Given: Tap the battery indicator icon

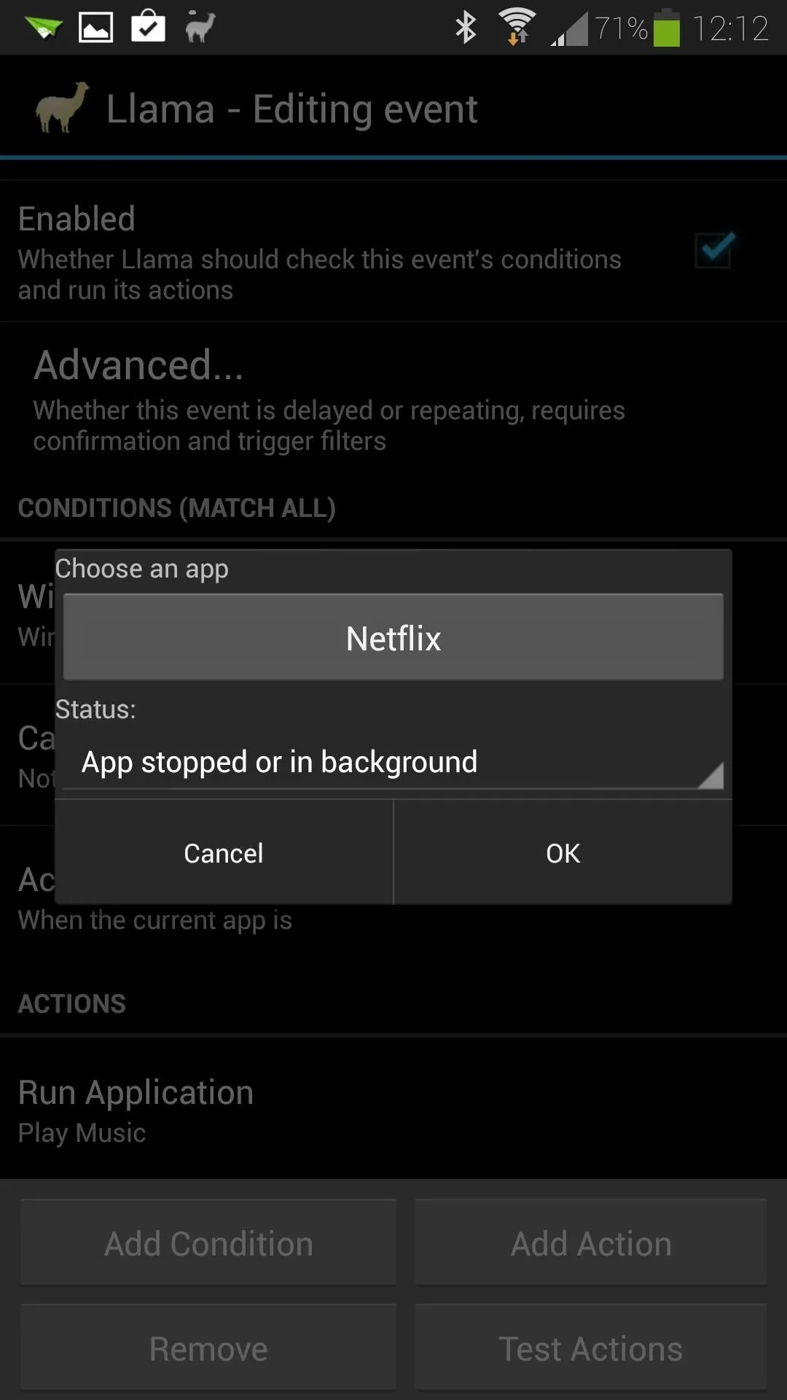Looking at the screenshot, I should tap(666, 28).
